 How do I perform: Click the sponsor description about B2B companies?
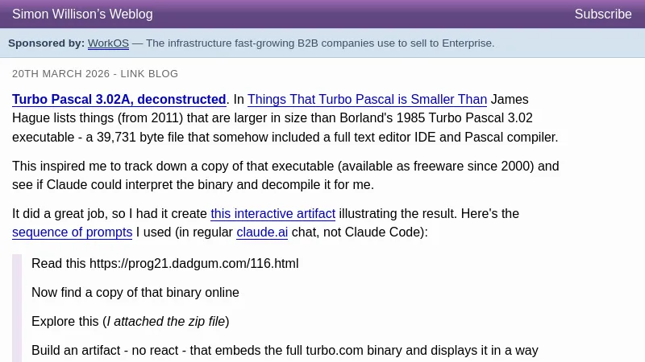click(320, 43)
